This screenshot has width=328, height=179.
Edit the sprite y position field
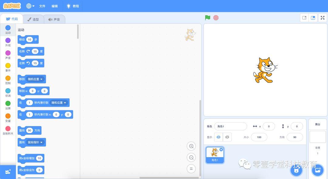point(297,126)
